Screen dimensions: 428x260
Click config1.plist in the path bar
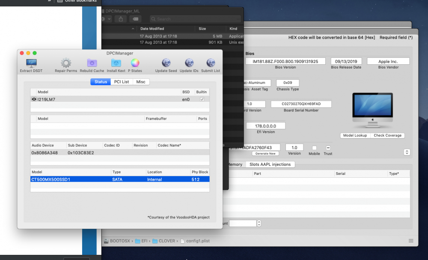point(195,241)
